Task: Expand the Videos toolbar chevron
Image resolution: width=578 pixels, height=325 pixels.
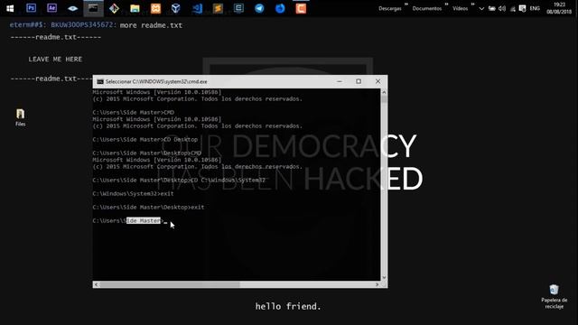Action: (472, 5)
